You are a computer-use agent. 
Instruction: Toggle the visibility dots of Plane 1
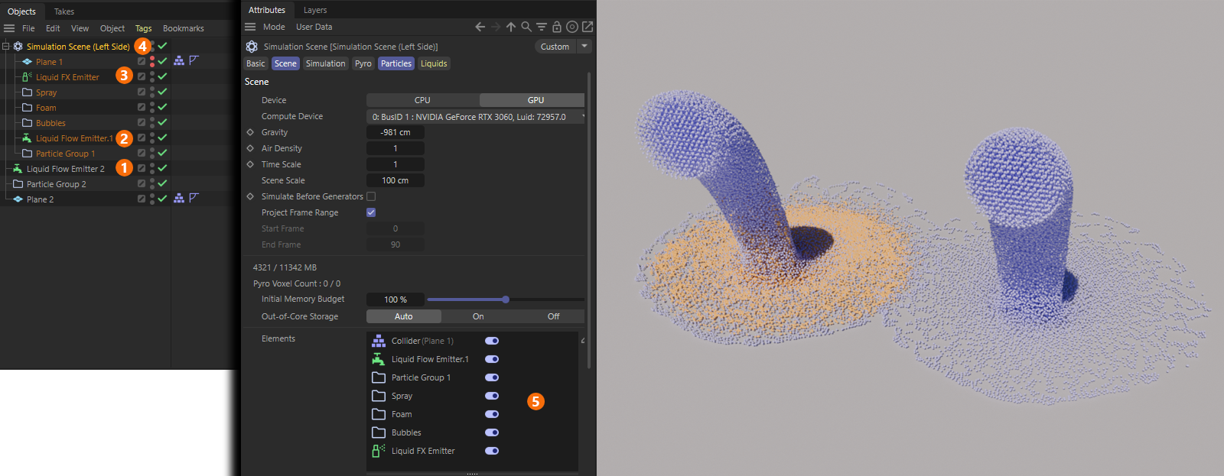point(152,61)
